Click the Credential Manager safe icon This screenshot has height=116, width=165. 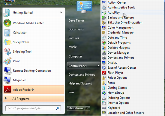(x=104, y=33)
